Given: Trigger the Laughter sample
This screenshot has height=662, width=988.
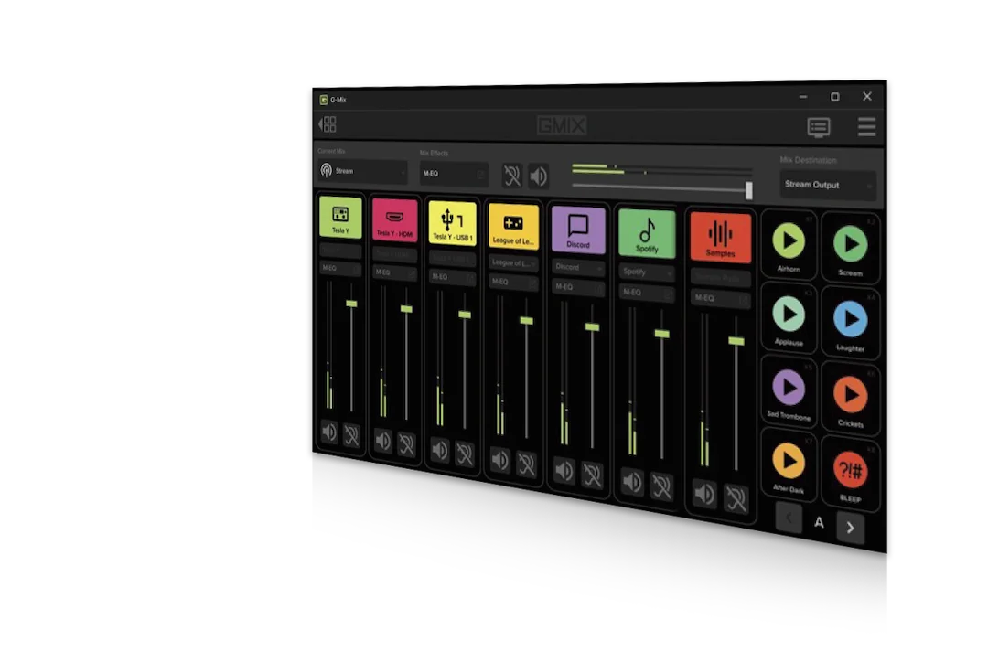Looking at the screenshot, I should [851, 319].
